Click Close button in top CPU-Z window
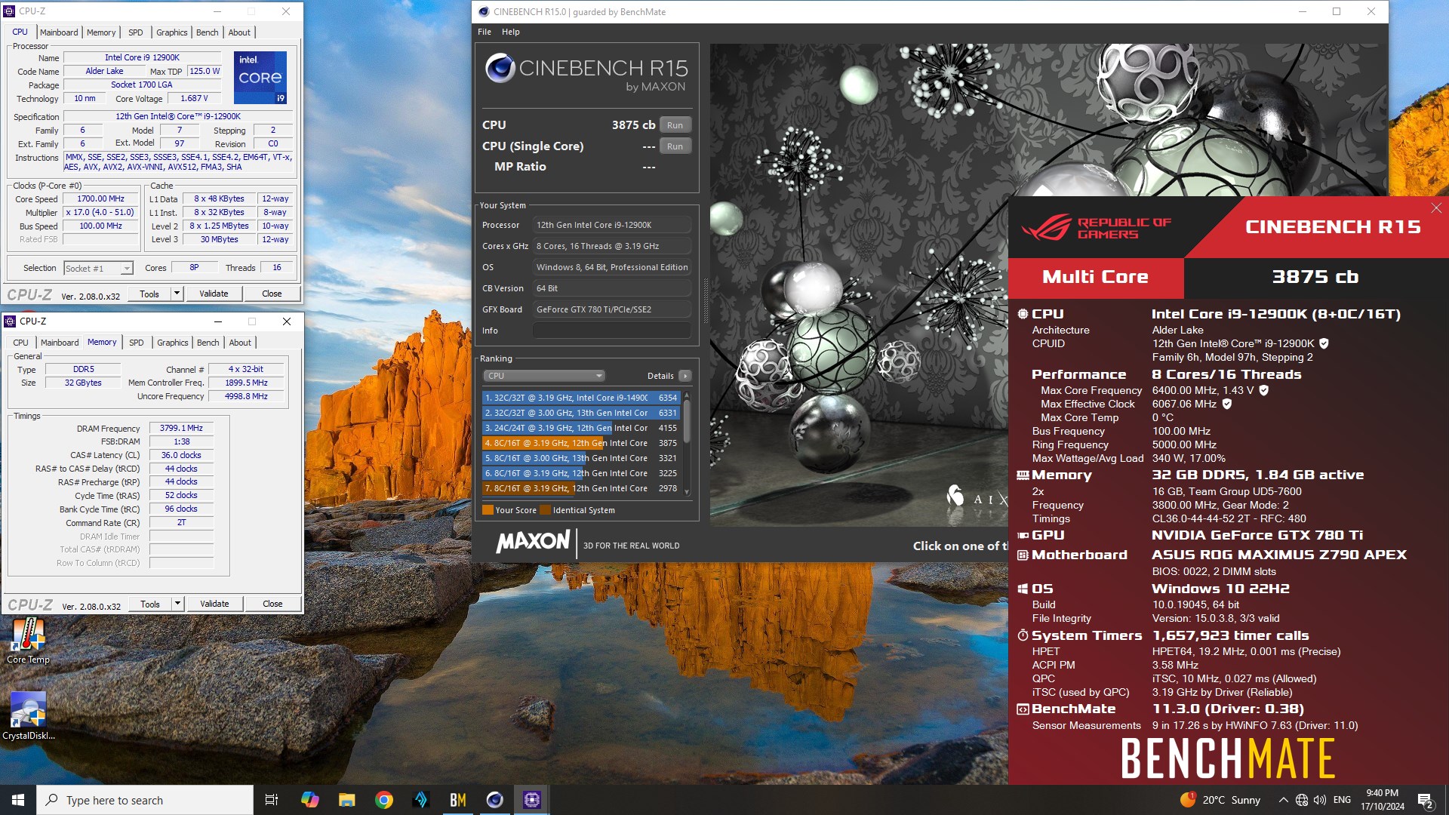Image resolution: width=1449 pixels, height=815 pixels. (x=272, y=294)
